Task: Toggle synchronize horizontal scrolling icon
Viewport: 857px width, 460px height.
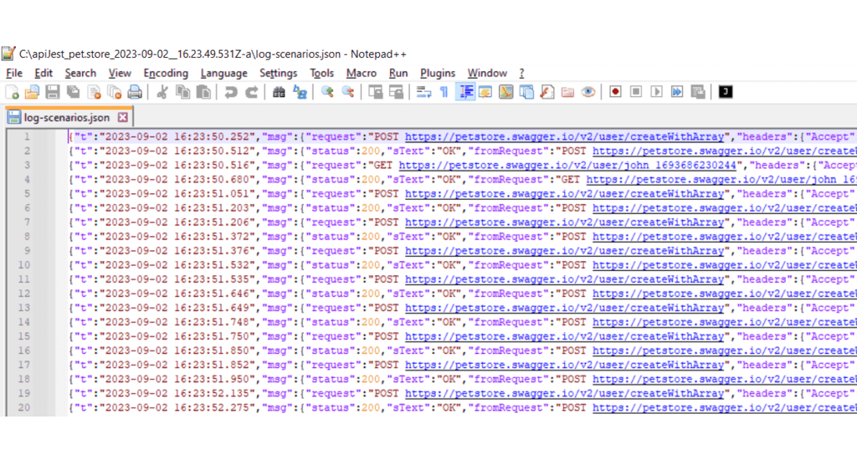Action: [x=396, y=92]
